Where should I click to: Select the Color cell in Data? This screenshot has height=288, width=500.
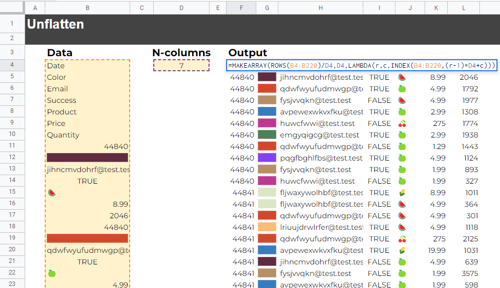click(87, 77)
